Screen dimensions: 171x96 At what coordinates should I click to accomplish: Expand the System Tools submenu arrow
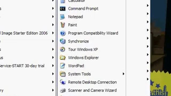click(123, 74)
